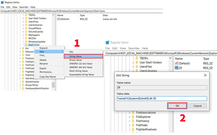Open File menu in right Registry Editor
Viewport: 217px width, 135px height.
pyautogui.click(x=107, y=48)
